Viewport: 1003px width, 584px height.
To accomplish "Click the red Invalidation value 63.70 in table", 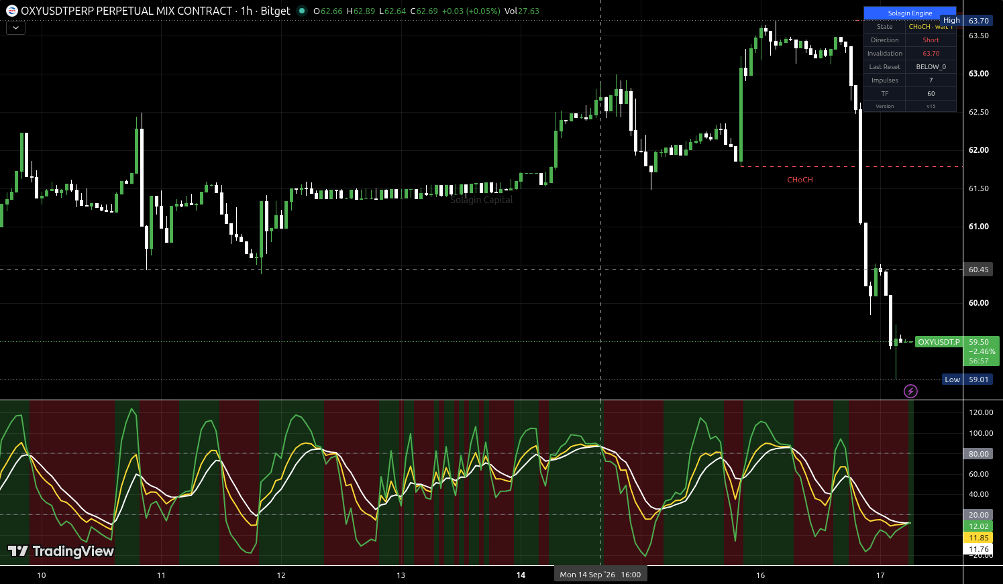I will coord(931,54).
